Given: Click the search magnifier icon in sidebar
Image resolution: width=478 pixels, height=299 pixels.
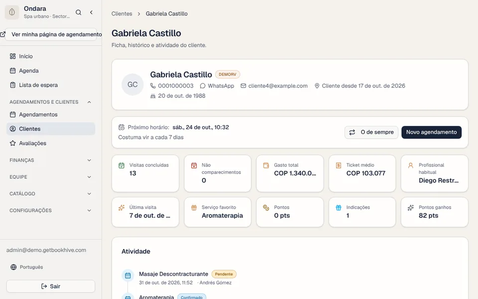Looking at the screenshot, I should tap(78, 12).
